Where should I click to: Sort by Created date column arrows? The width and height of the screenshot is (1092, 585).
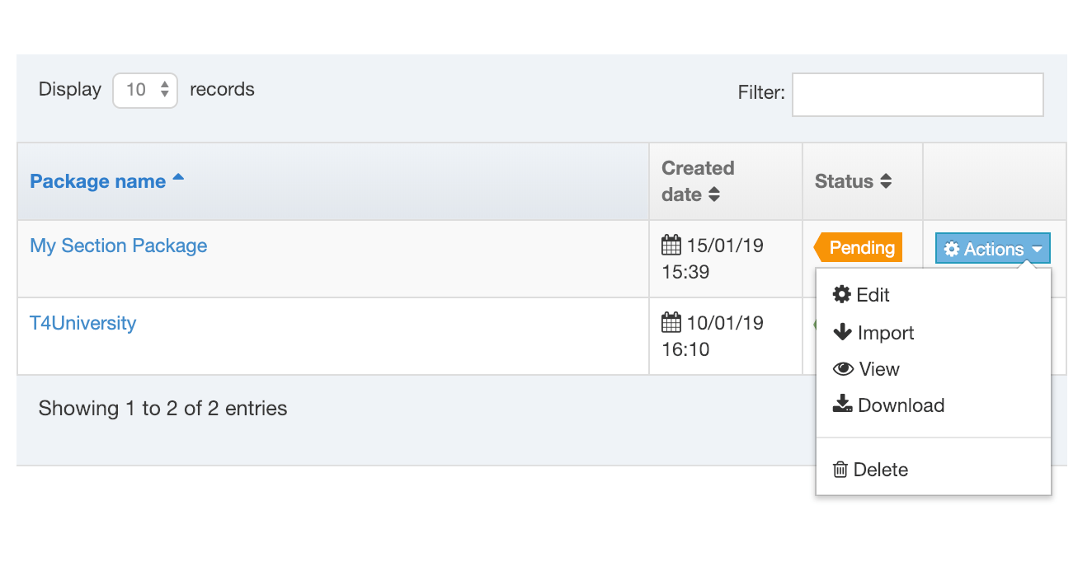click(714, 194)
